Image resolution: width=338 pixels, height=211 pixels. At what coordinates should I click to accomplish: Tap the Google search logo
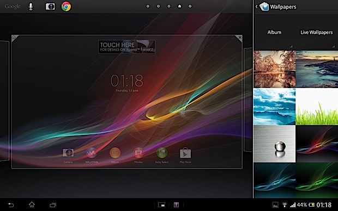pos(13,7)
